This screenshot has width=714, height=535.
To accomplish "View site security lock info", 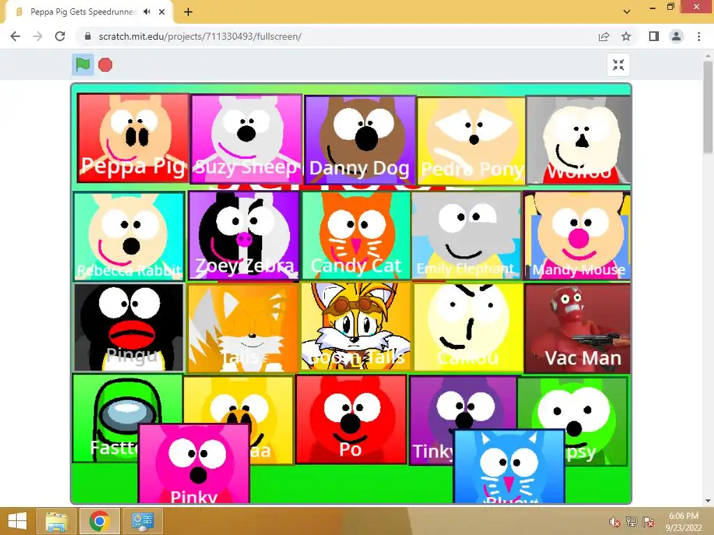I will pyautogui.click(x=88, y=36).
